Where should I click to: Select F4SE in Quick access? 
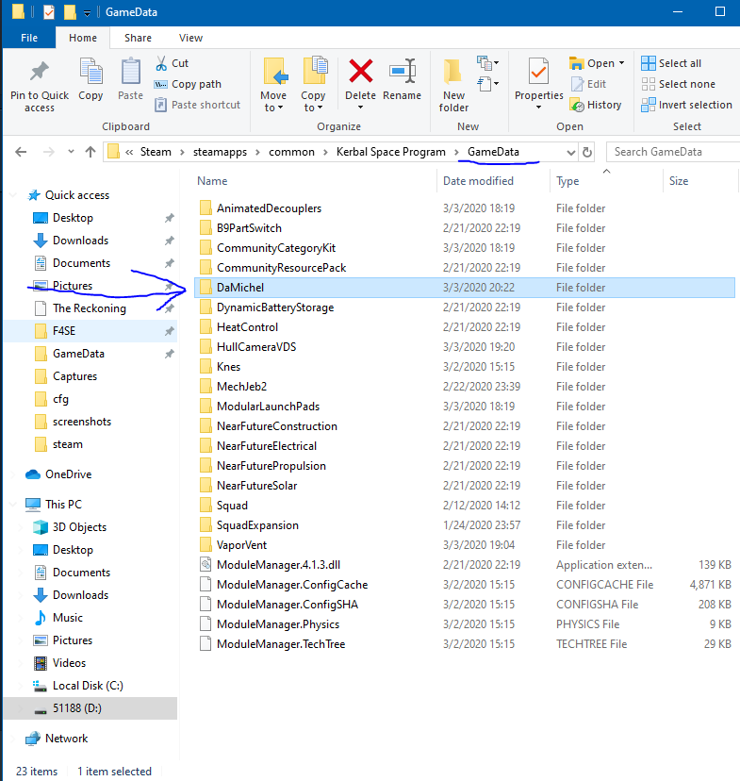coord(64,331)
